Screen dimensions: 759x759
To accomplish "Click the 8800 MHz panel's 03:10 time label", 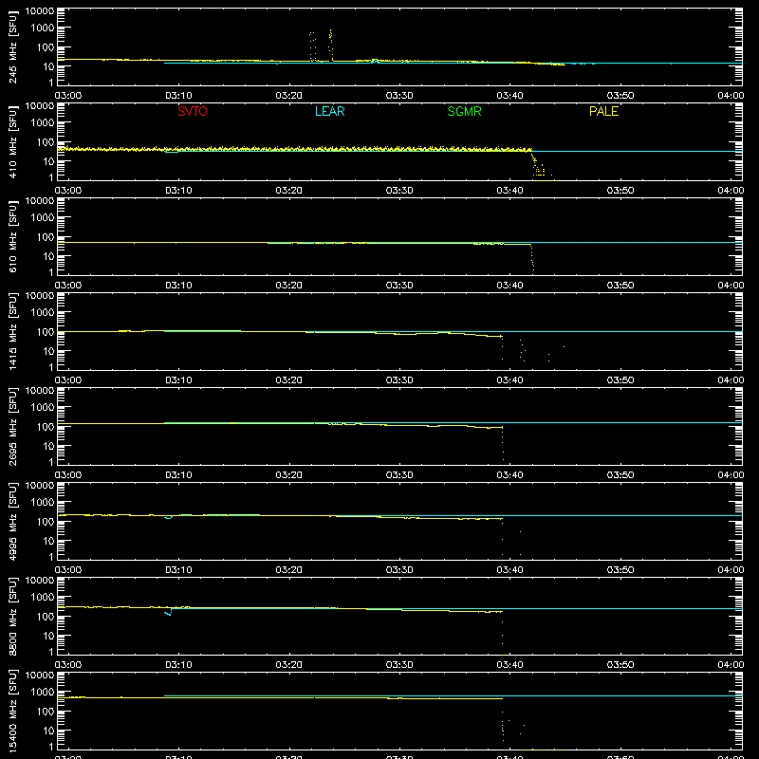I will pyautogui.click(x=178, y=665).
